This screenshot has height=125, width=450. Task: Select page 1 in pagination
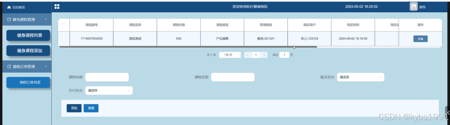(256, 55)
